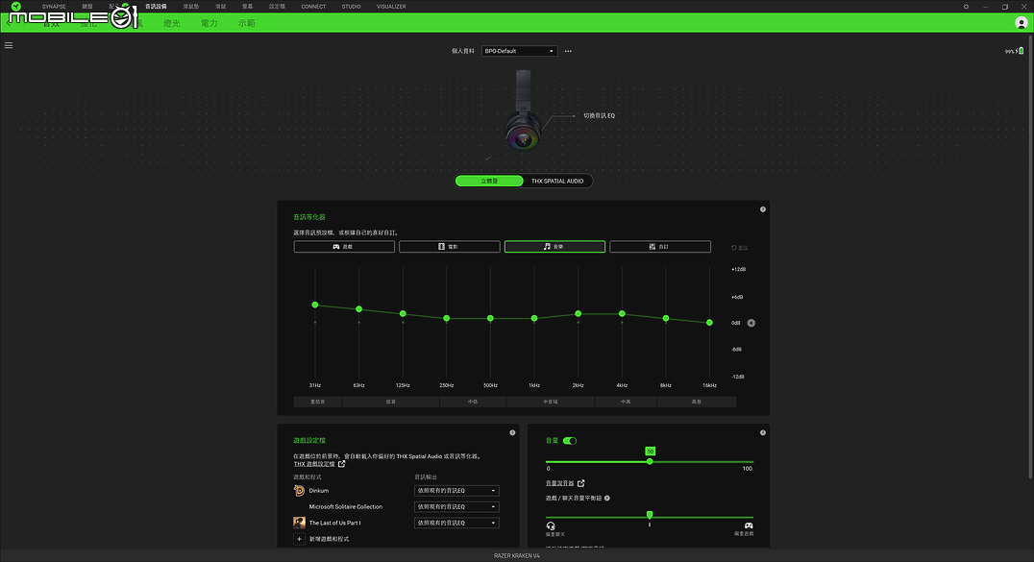This screenshot has height=562, width=1034.
Task: Click the vertical page scrollbar
Action: click(x=1031, y=257)
